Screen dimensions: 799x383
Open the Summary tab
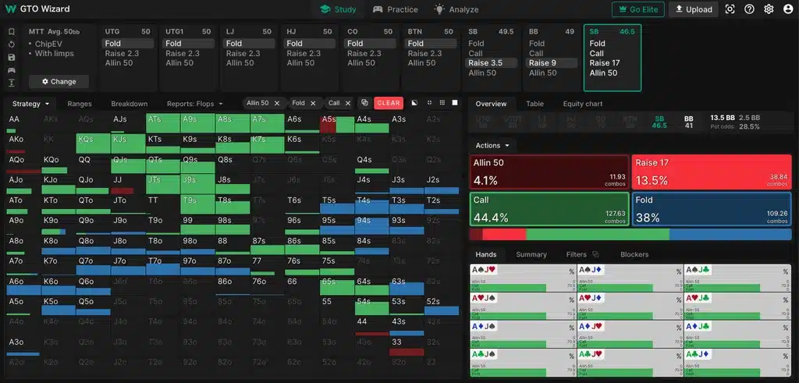[x=531, y=254]
